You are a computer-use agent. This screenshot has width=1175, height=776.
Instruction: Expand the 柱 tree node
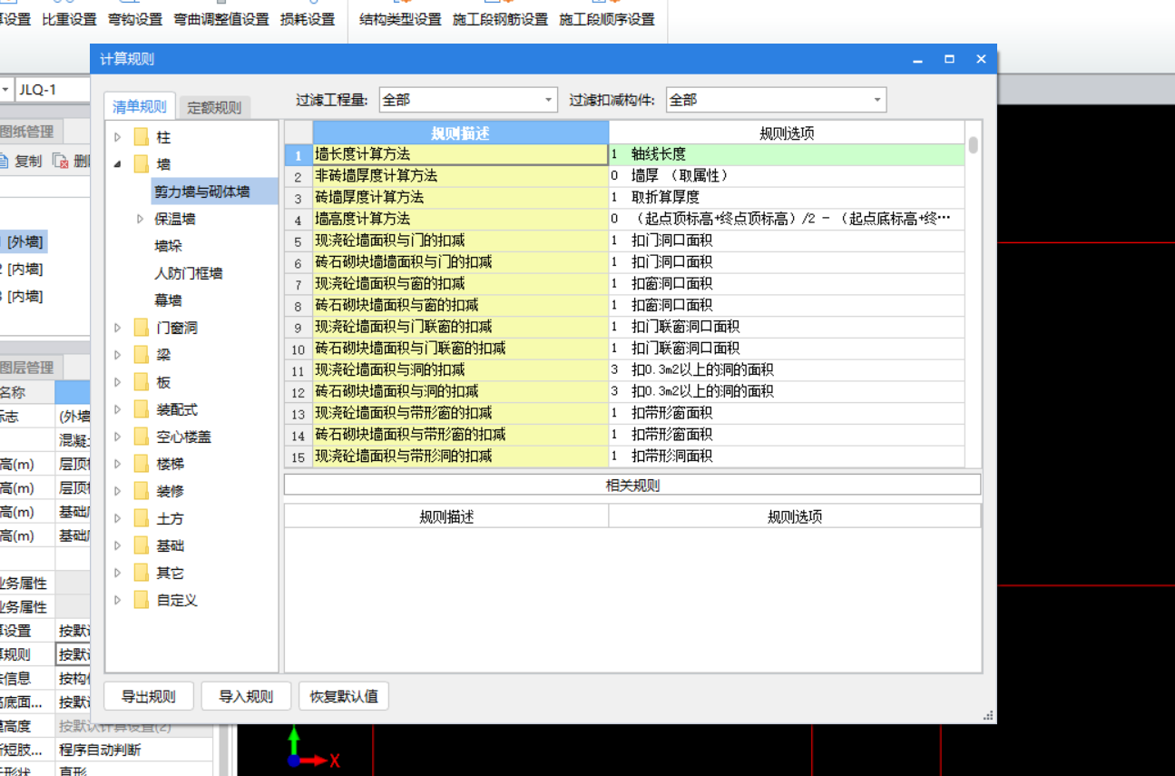[x=117, y=137]
